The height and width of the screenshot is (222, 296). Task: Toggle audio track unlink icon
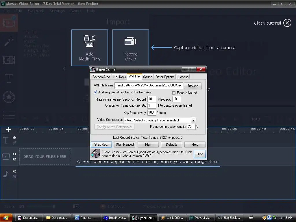point(14,177)
